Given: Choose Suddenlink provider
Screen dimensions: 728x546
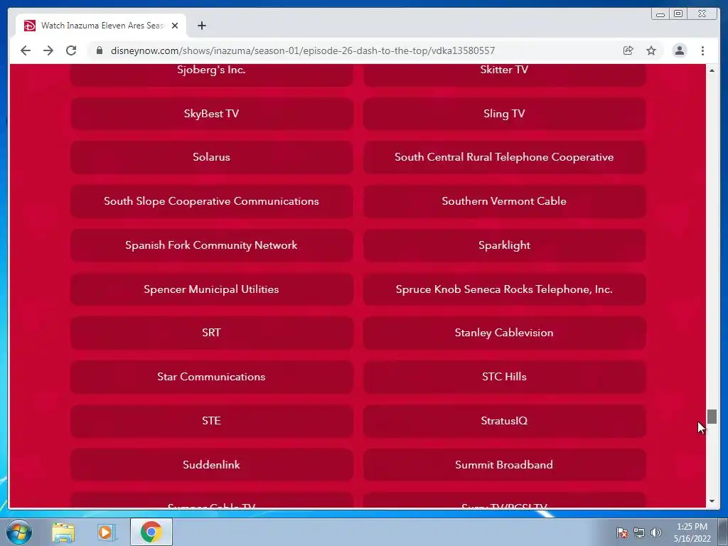Looking at the screenshot, I should pos(212,465).
